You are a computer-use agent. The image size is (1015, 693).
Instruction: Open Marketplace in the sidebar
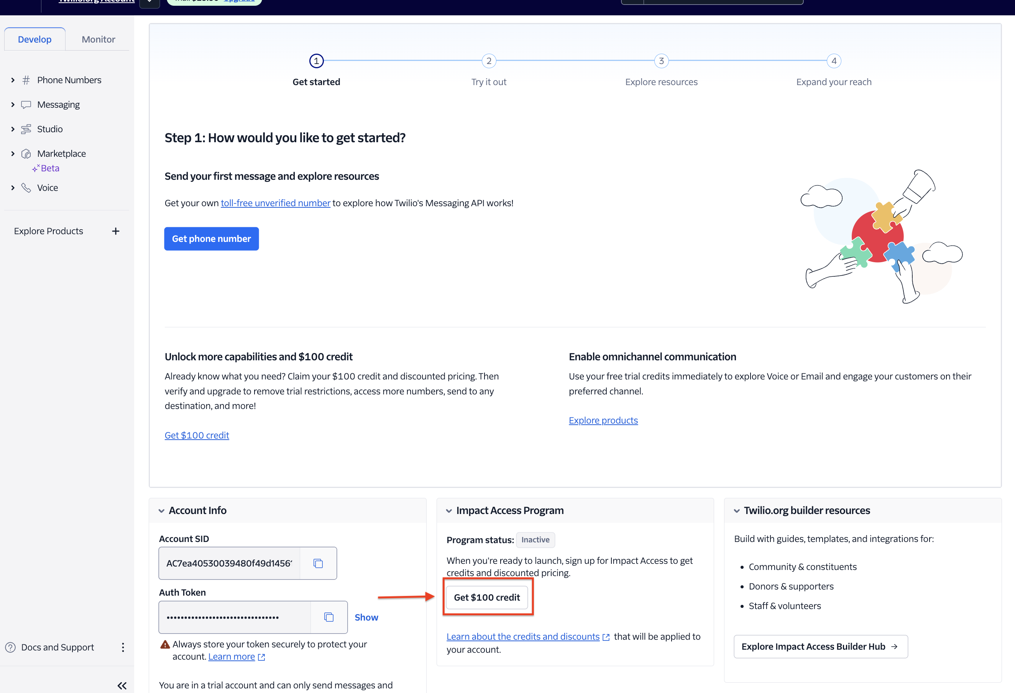(62, 154)
